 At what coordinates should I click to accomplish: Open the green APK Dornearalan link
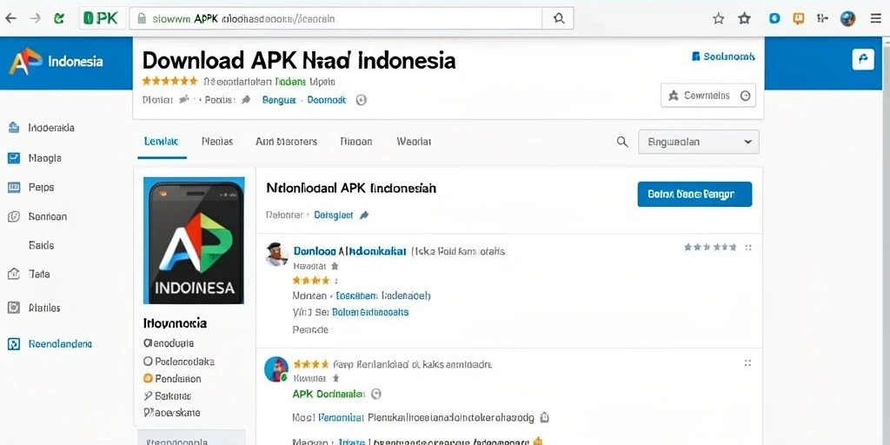click(x=328, y=394)
